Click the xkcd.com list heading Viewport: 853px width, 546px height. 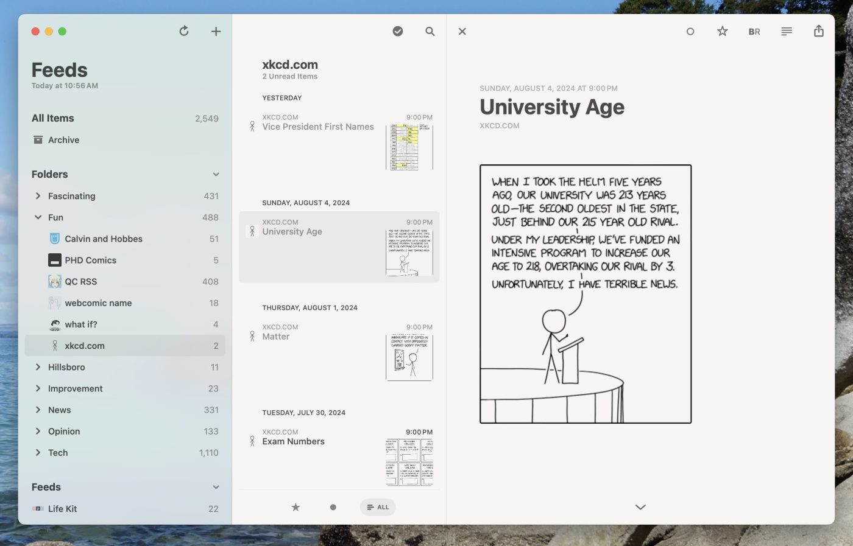[x=290, y=65]
